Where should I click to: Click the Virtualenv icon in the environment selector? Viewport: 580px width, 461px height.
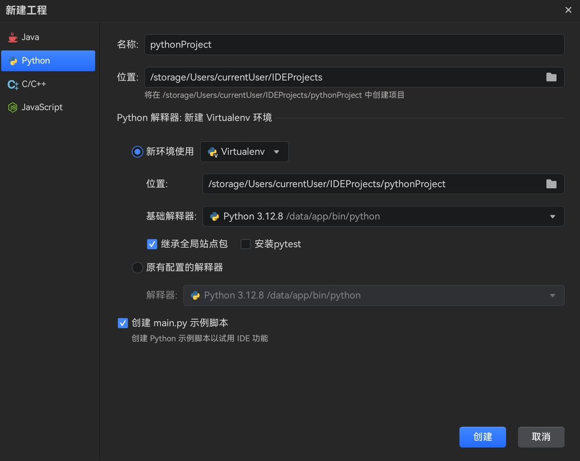point(211,151)
